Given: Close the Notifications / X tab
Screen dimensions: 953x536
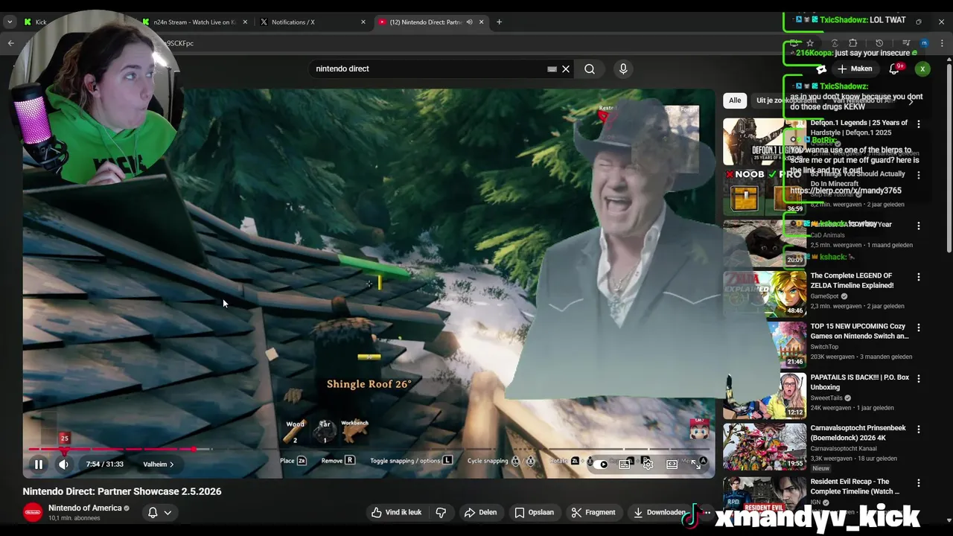Looking at the screenshot, I should (363, 22).
